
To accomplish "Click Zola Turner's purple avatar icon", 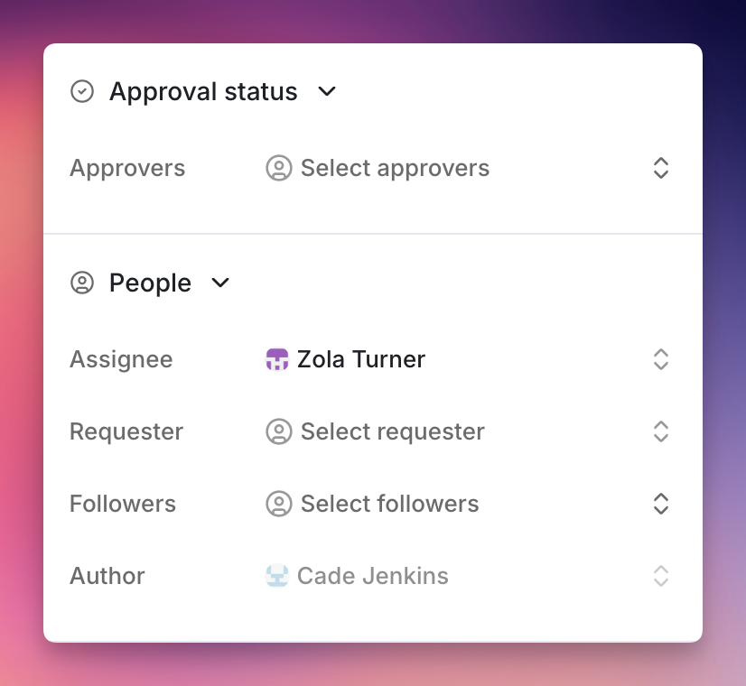I will coord(277,359).
